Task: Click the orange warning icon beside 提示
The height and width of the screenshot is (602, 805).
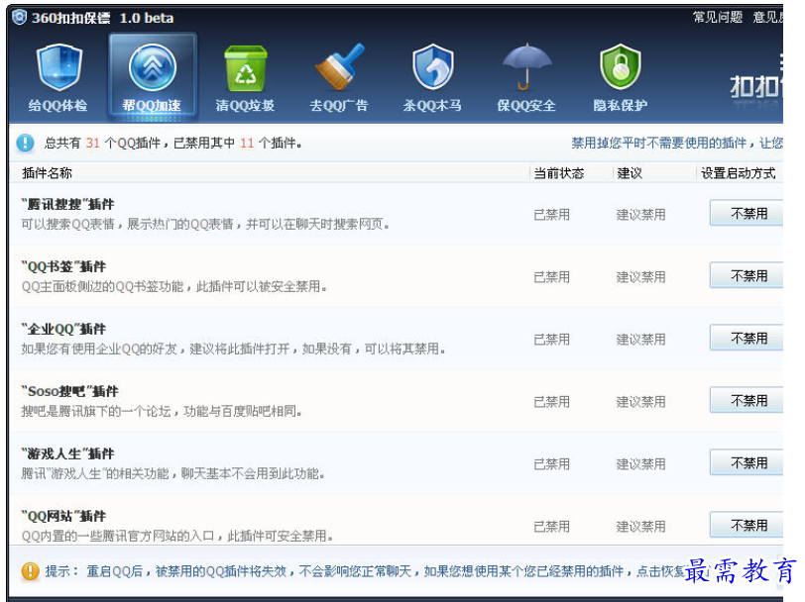Action: click(x=31, y=570)
